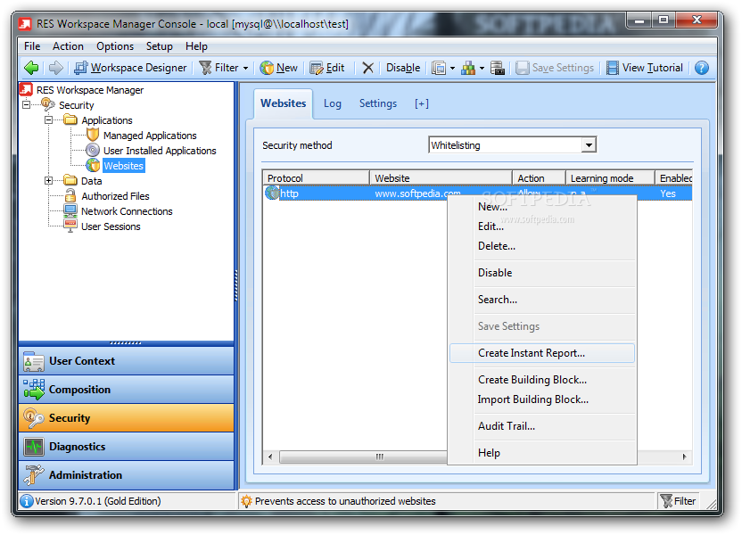Image resolution: width=742 pixels, height=535 pixels.
Task: Sort by the Learning mode column header
Action: click(x=610, y=178)
